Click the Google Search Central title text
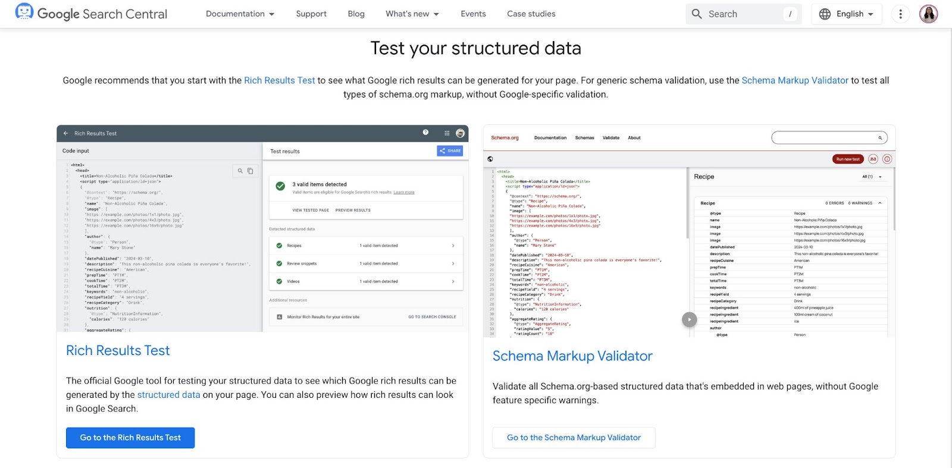Screen dimensions: 952x468 [x=102, y=14]
